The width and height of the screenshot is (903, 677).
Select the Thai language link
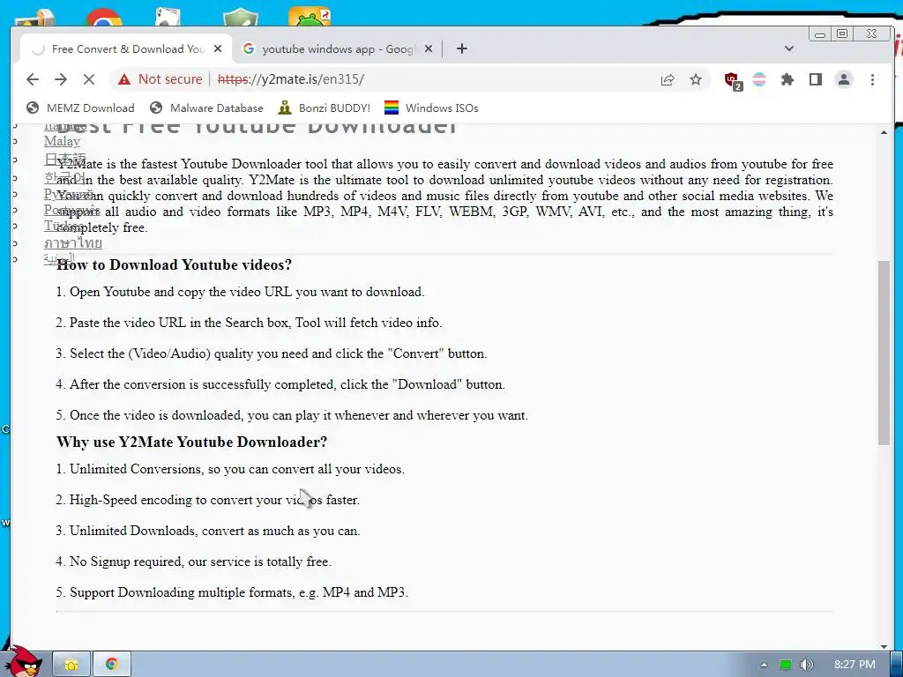click(73, 243)
